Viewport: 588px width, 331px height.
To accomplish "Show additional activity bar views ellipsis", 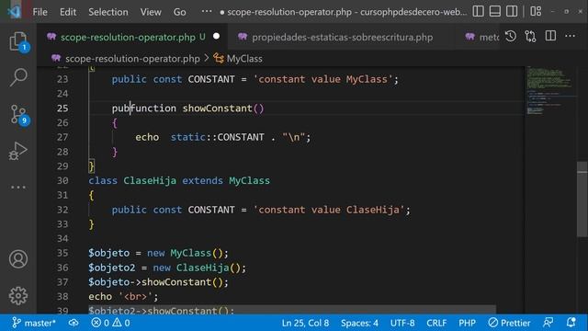I will 18,187.
